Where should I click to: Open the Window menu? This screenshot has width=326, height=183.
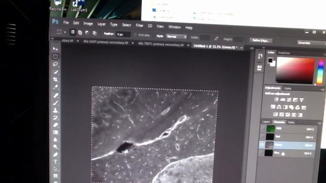click(x=174, y=27)
